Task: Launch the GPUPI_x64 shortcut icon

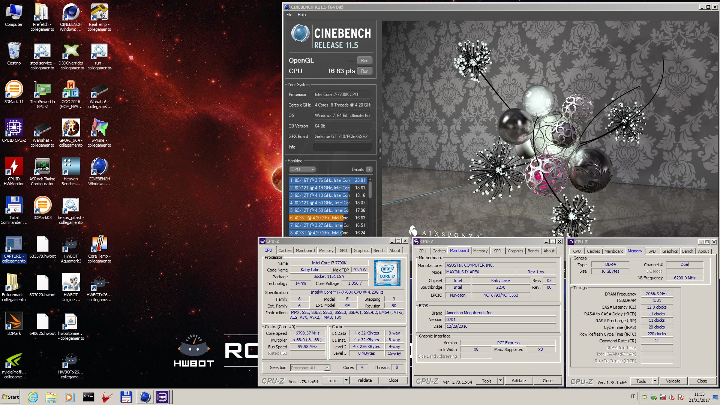Action: coord(71,133)
